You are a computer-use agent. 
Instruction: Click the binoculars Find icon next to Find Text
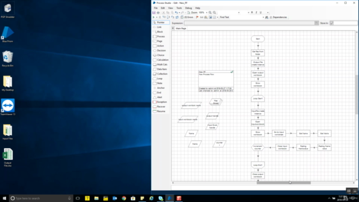point(267,17)
